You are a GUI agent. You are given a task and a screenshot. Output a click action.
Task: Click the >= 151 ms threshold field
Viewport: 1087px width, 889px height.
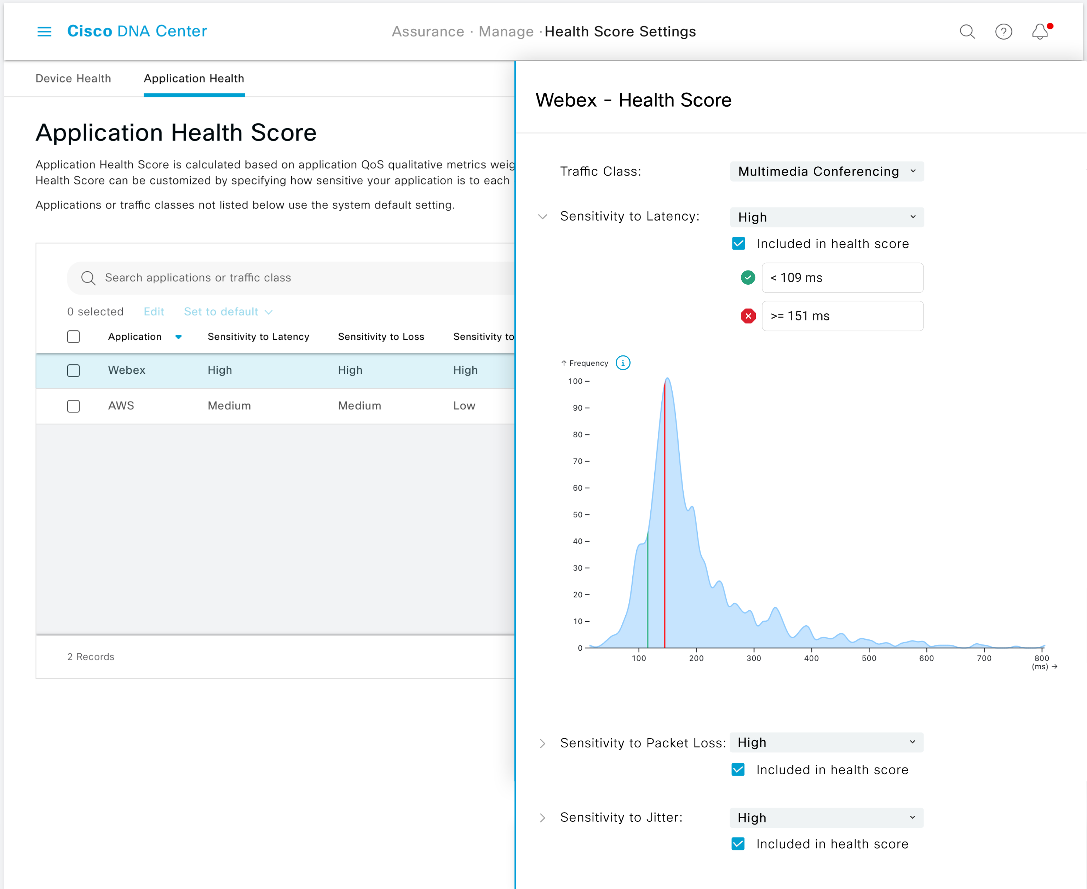pos(842,316)
